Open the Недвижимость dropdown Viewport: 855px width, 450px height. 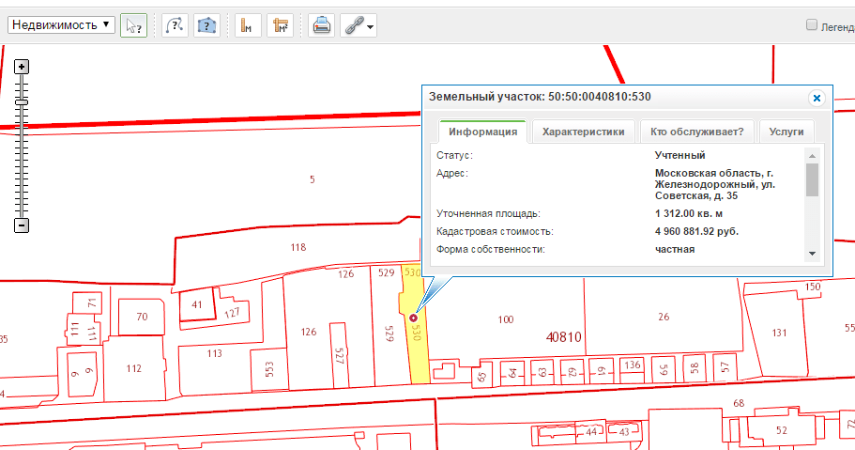click(61, 25)
